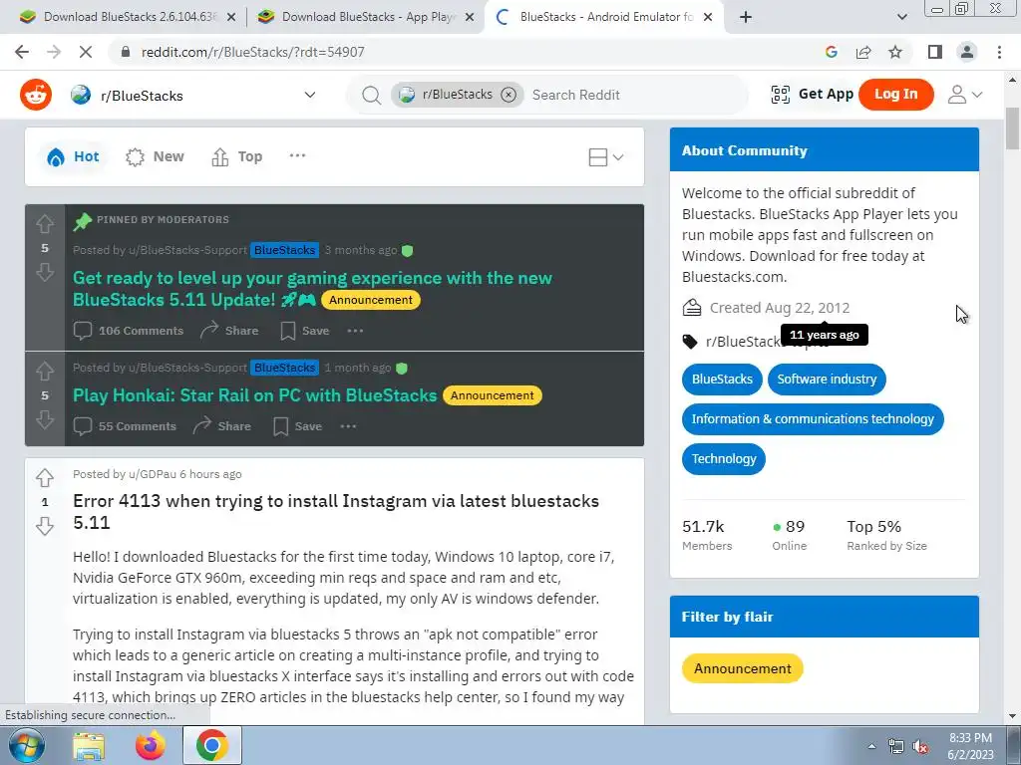The image size is (1021, 765).
Task: Downvote the Honkai: Star Rail post
Action: pos(45,419)
